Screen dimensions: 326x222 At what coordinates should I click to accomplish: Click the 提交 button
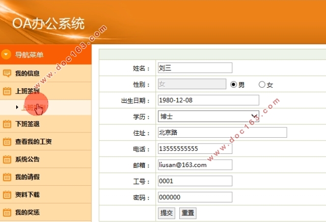pos(166,213)
